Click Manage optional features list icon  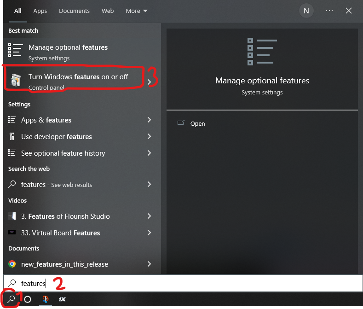16,50
